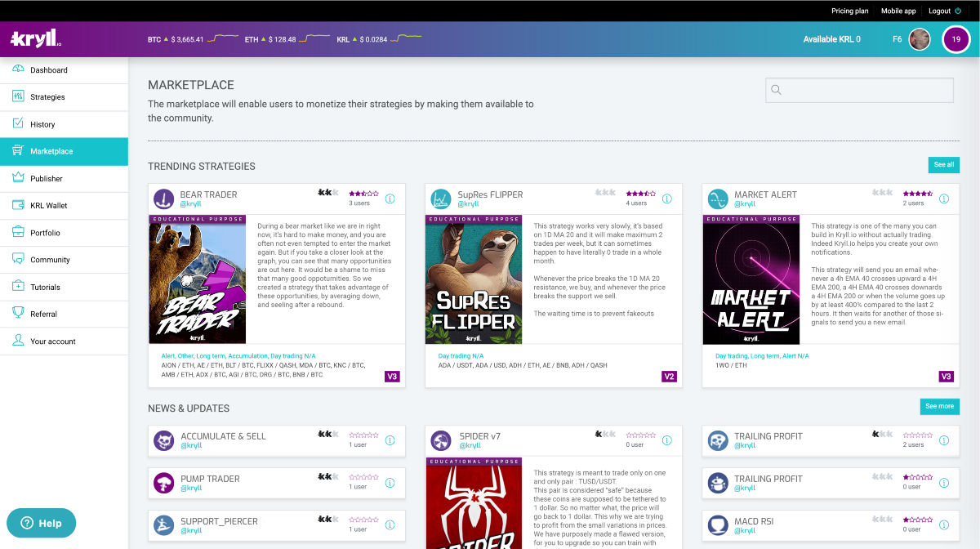Image resolution: width=980 pixels, height=549 pixels.
Task: Click BEAR TRADER star rating
Action: (363, 194)
